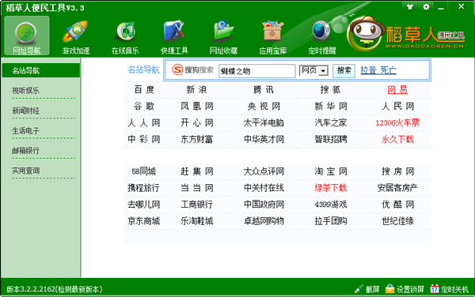Open the 汽车之家 link
The width and height of the screenshot is (475, 297).
tap(330, 122)
